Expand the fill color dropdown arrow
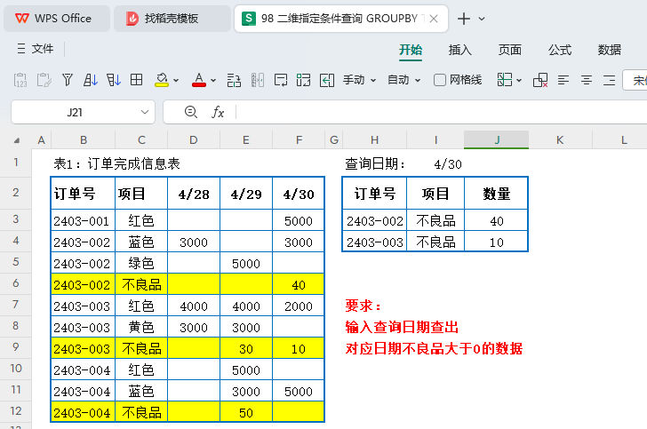 click(x=176, y=81)
